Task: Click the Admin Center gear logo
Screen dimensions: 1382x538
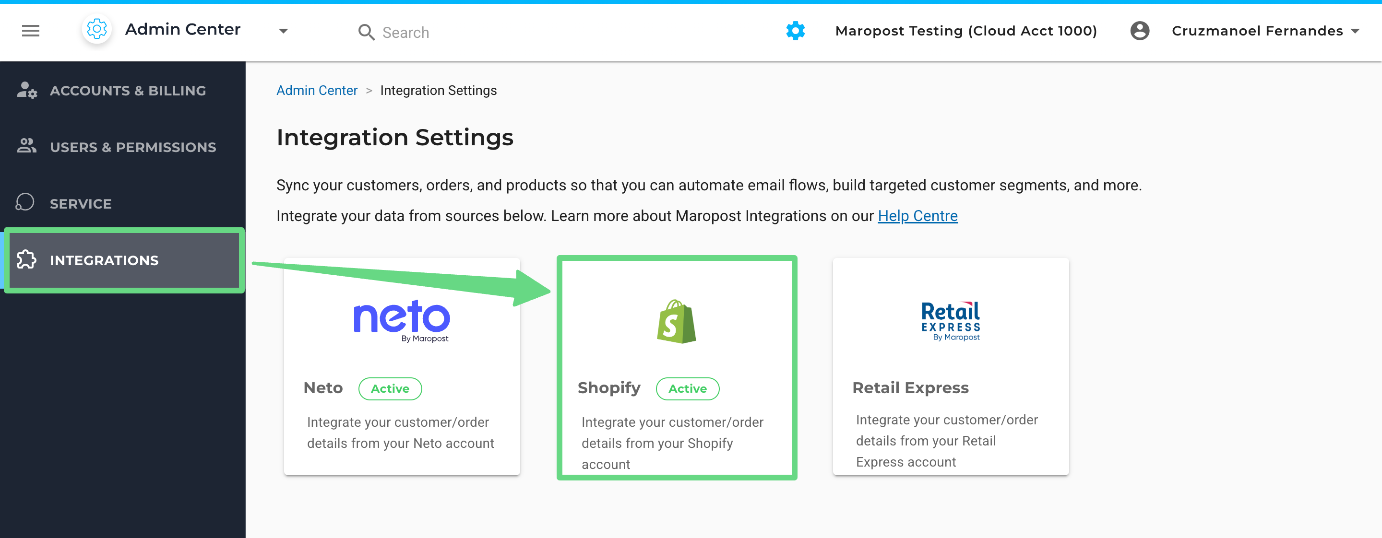Action: [x=97, y=29]
